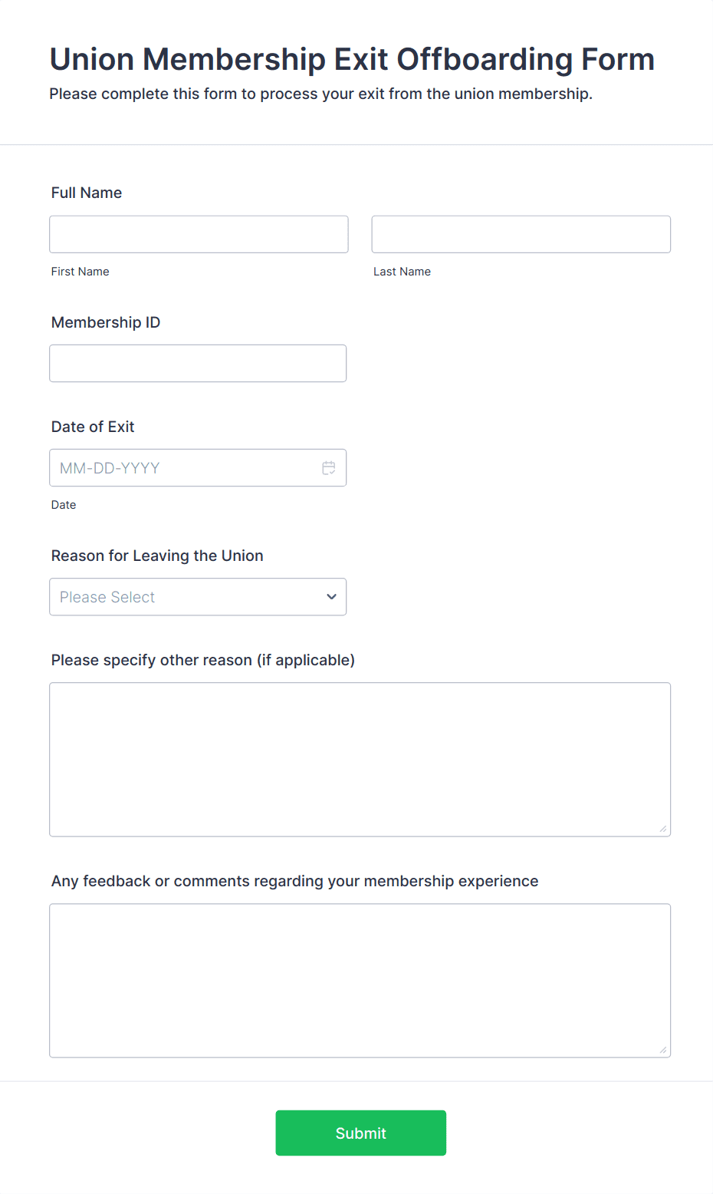Image resolution: width=713 pixels, height=1194 pixels.
Task: Click the "Full Name" field label
Action: coord(87,193)
